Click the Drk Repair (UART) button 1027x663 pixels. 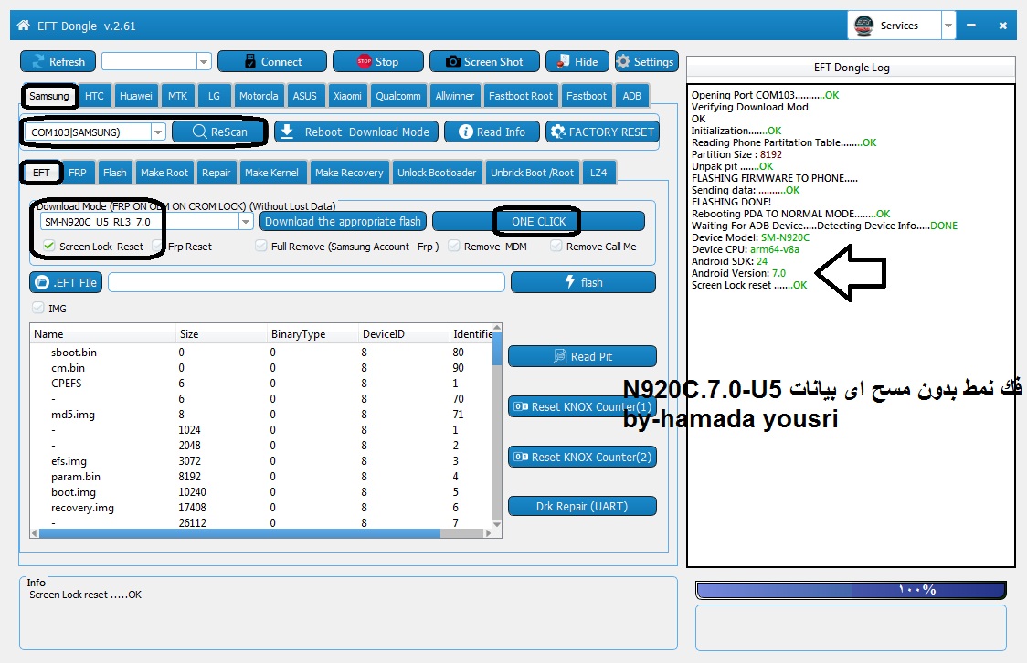[x=582, y=506]
